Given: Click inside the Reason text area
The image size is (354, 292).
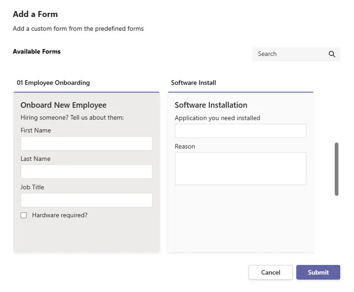Looking at the screenshot, I should tap(240, 169).
